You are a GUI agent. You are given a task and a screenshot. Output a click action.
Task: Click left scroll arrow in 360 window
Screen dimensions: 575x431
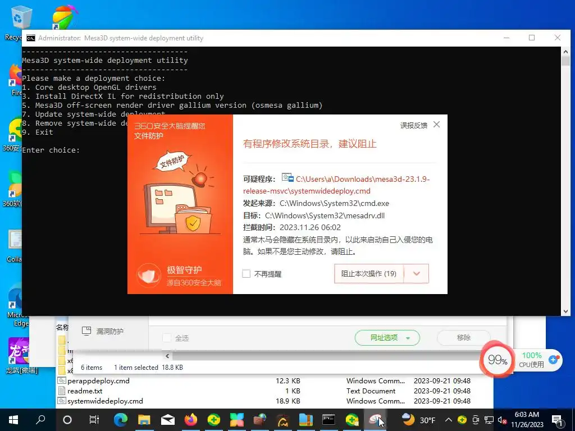167,356
